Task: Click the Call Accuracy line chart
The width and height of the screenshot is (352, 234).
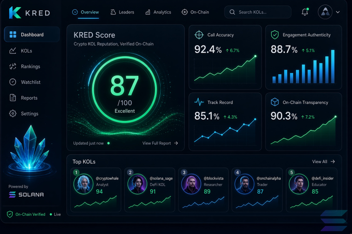Action: pyautogui.click(x=225, y=69)
